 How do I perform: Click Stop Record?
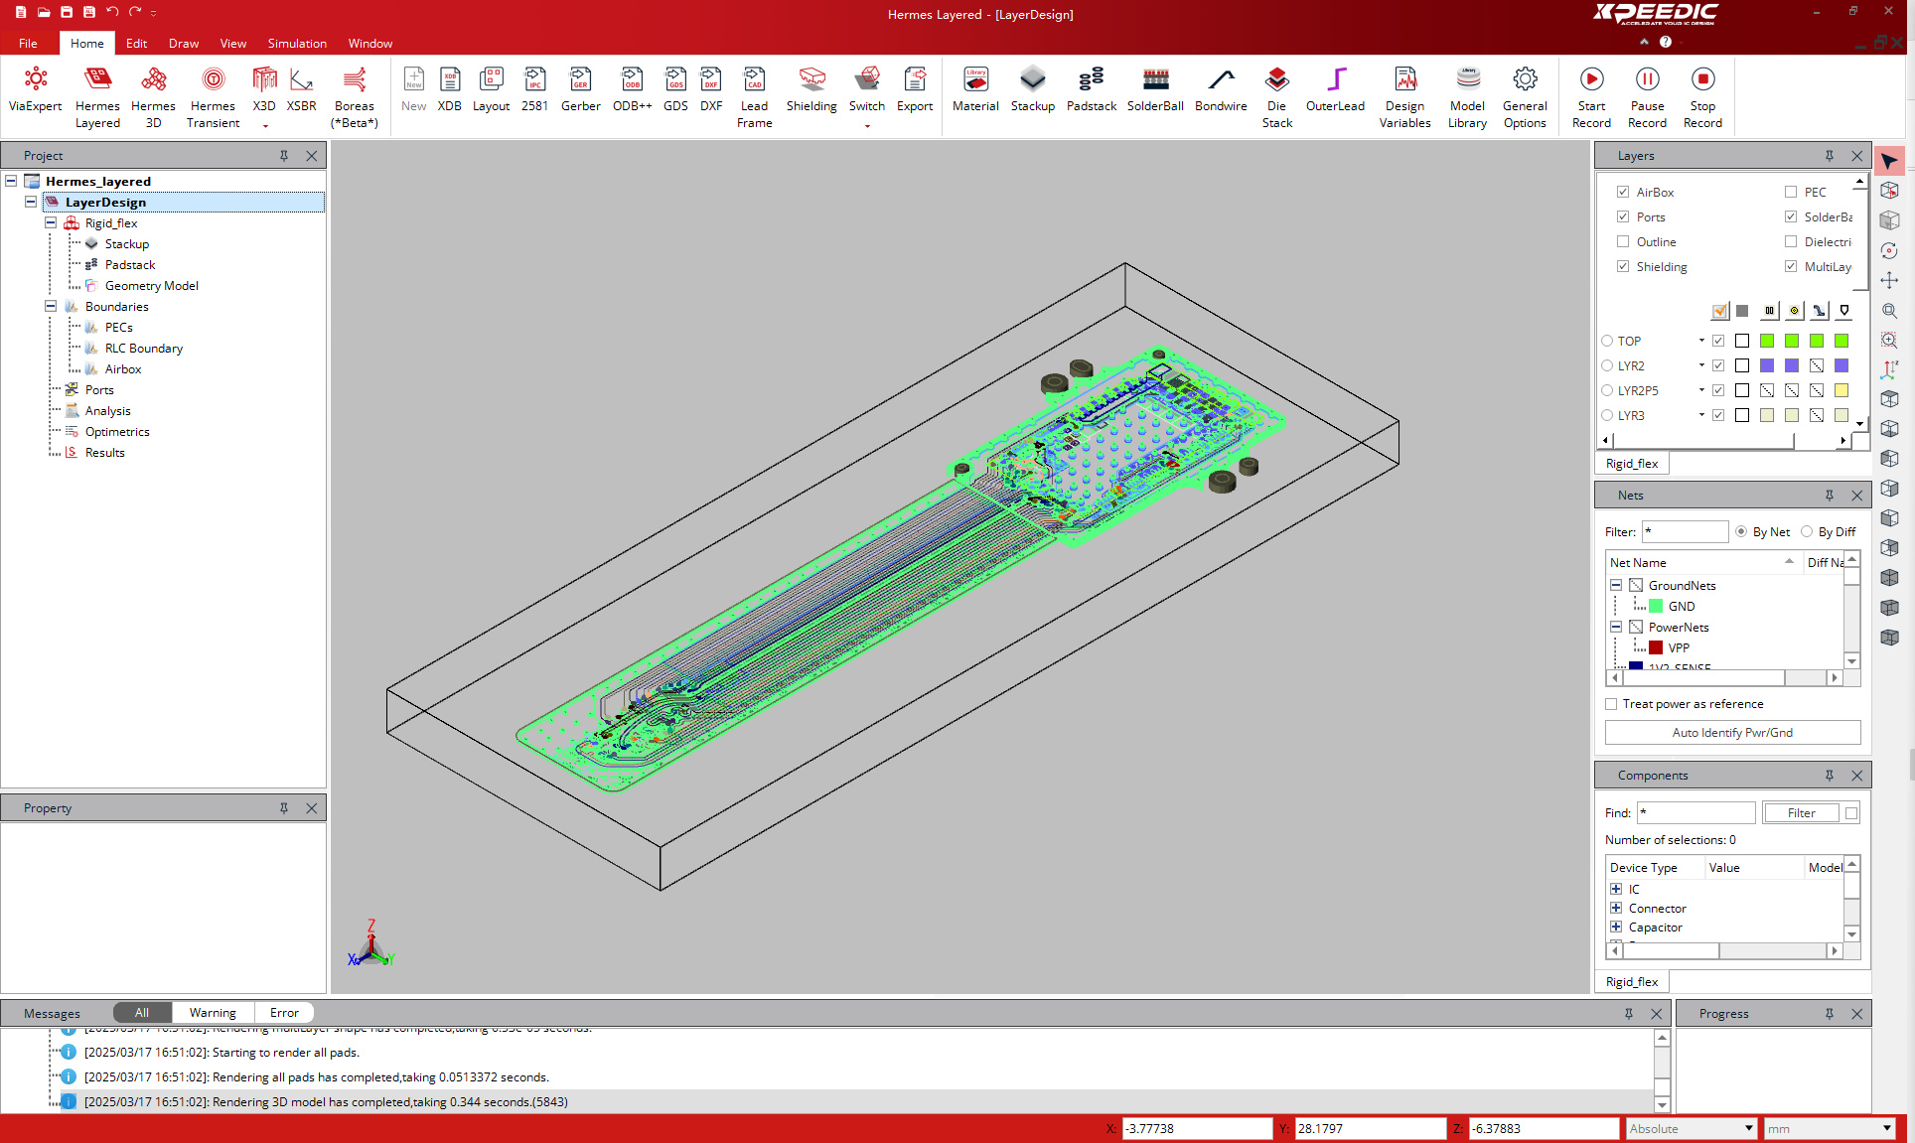pos(1702,97)
